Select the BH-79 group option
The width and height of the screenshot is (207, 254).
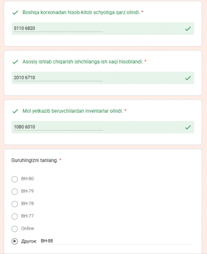14,191
